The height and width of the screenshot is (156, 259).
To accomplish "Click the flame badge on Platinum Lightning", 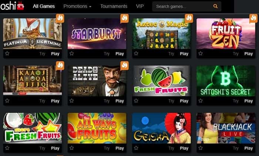I will [60, 18].
